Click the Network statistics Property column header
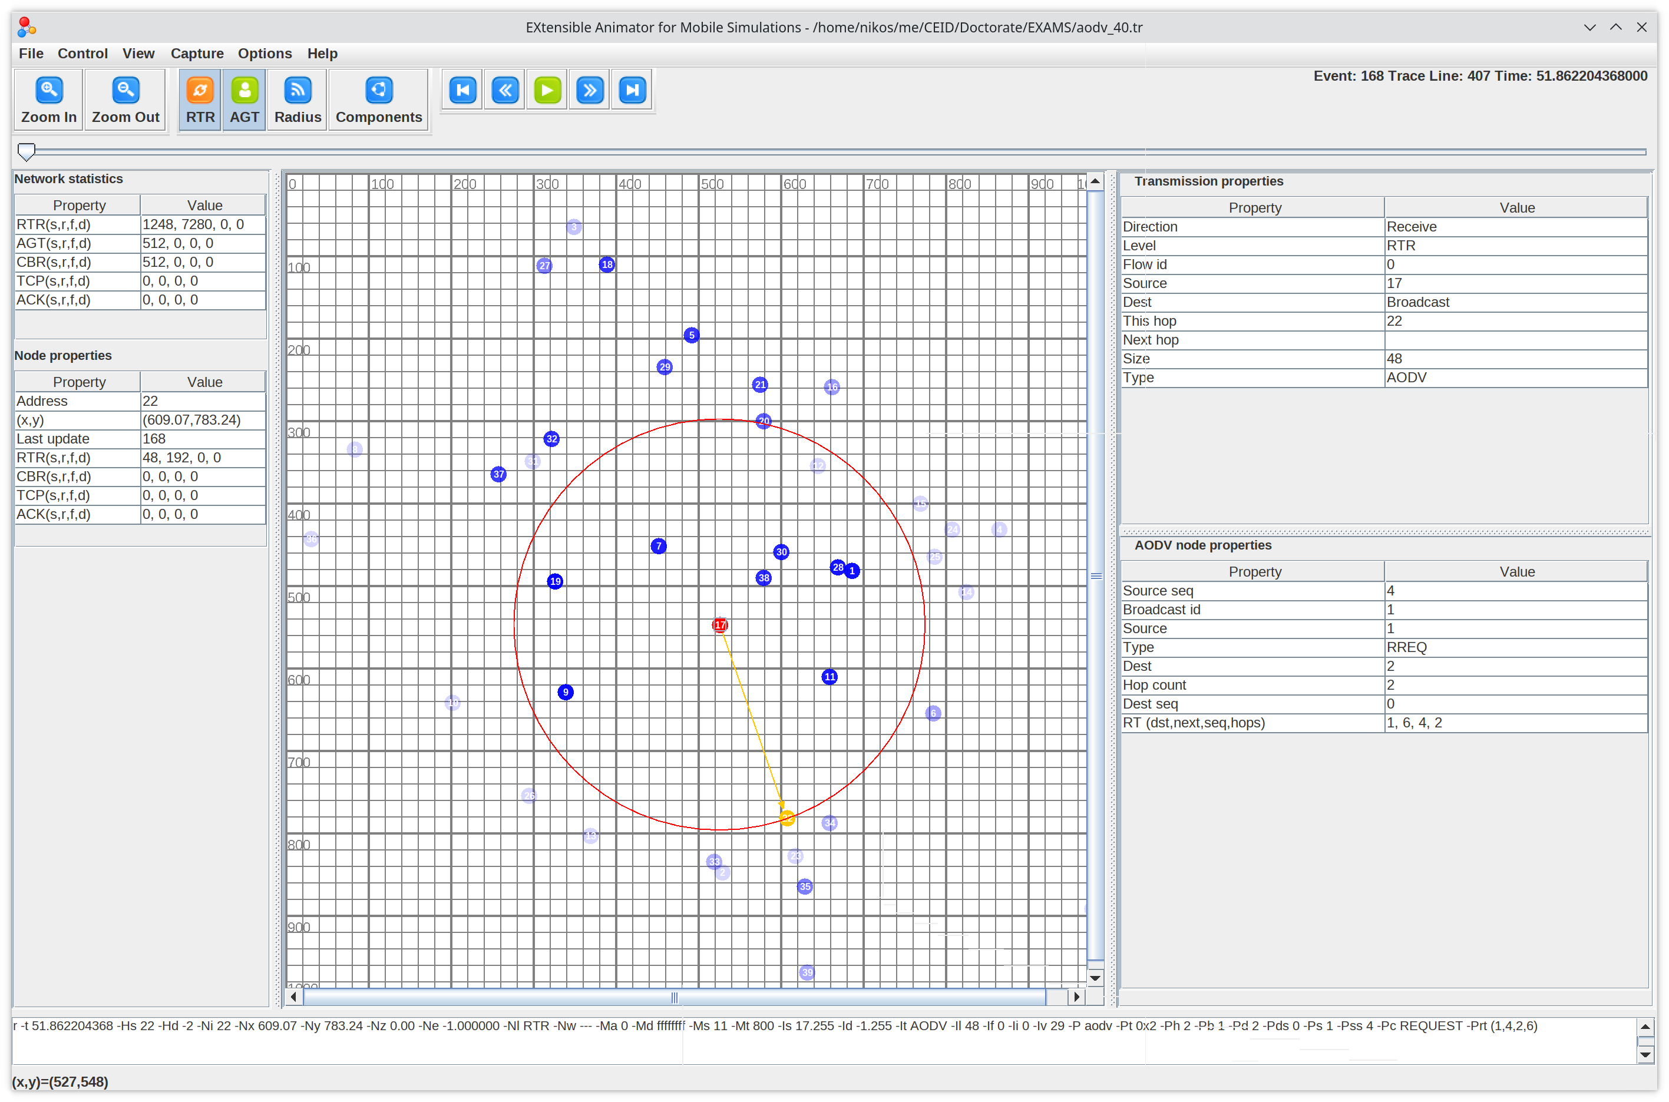This screenshot has height=1102, width=1669. pyautogui.click(x=78, y=205)
